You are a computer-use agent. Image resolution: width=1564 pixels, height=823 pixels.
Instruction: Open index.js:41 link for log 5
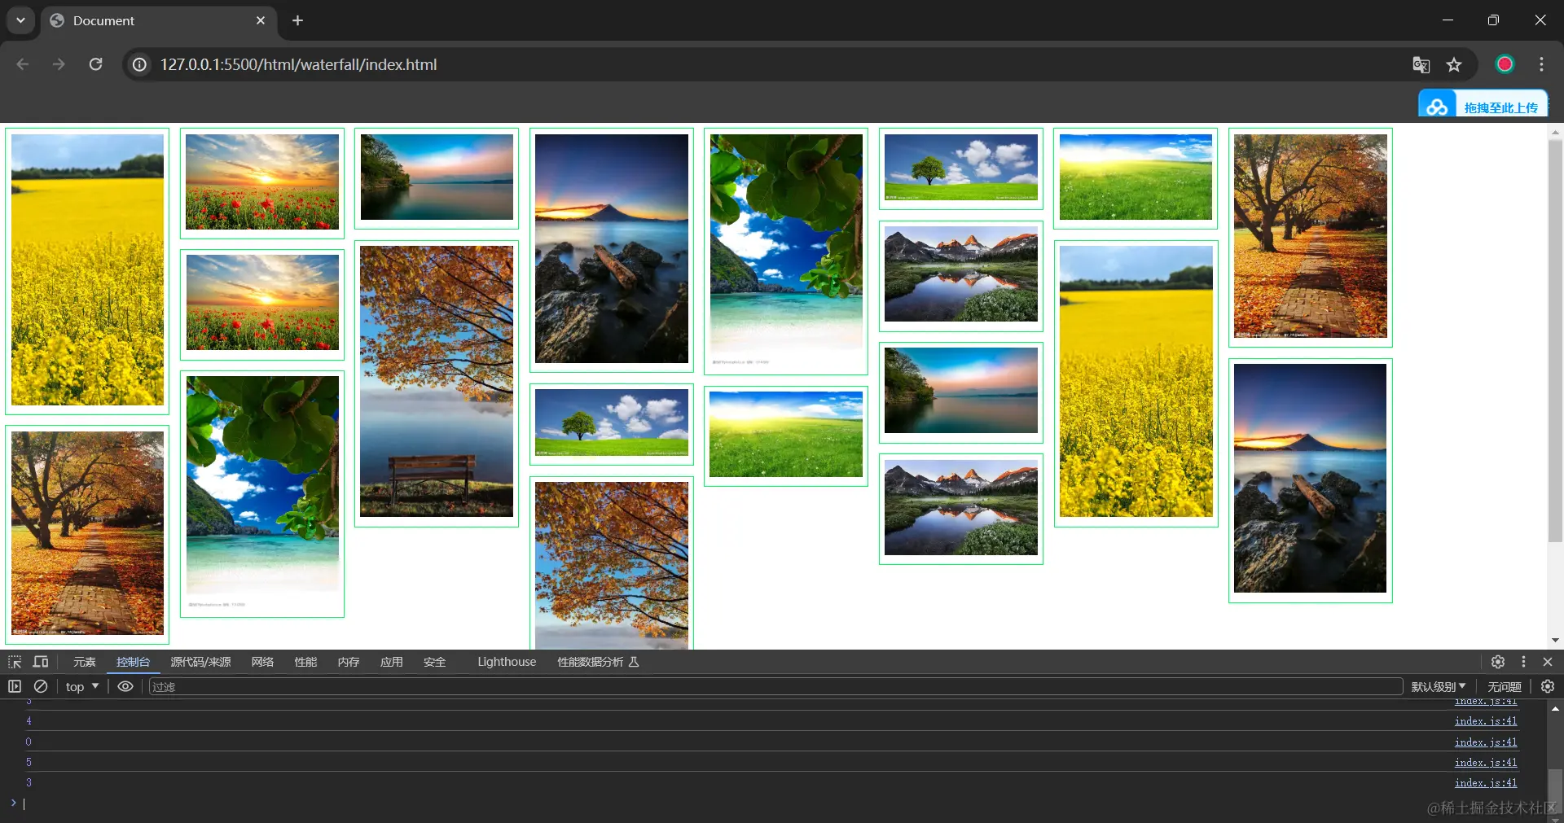(x=1486, y=762)
